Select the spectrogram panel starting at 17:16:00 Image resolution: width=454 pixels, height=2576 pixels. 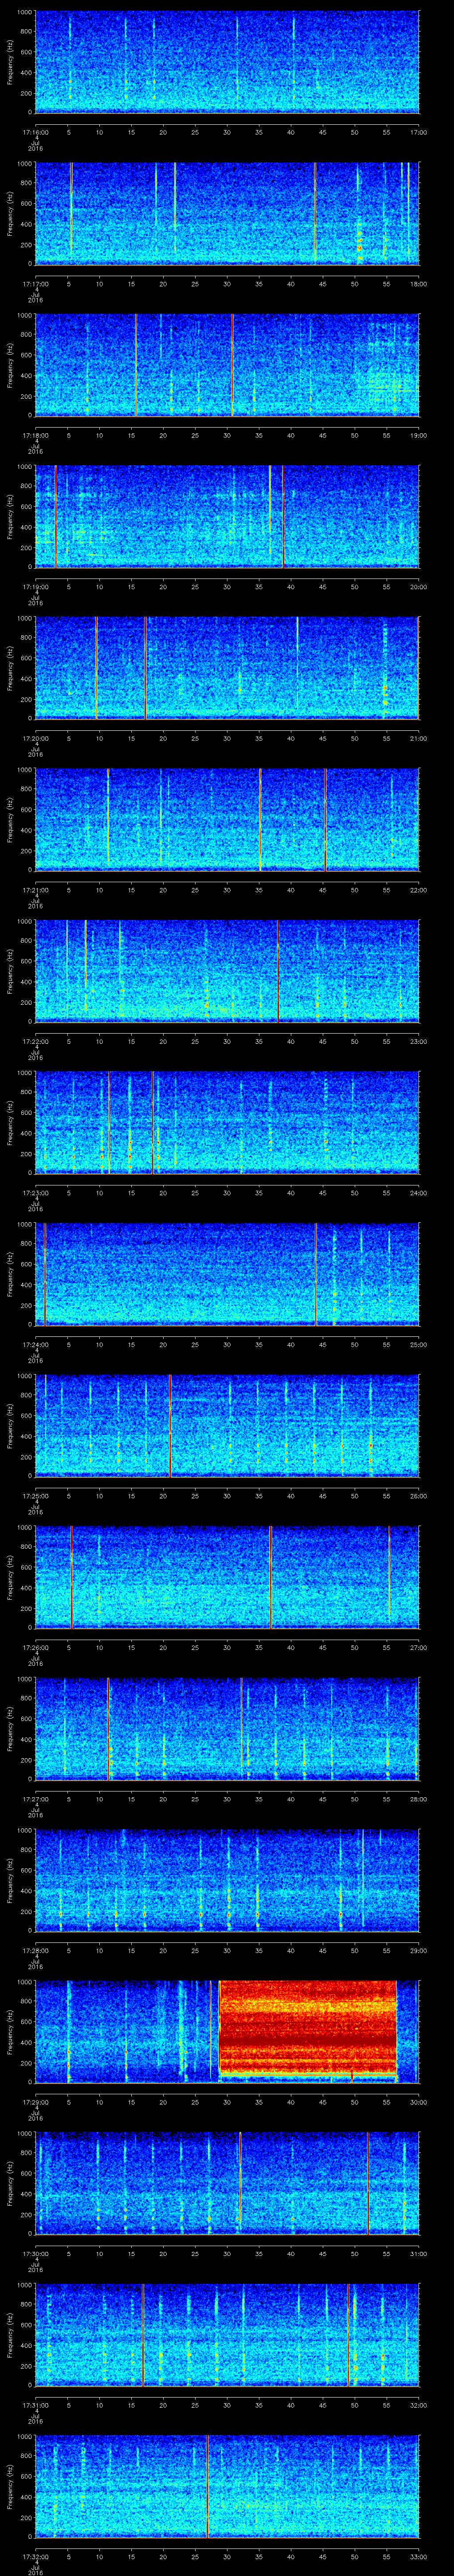[227, 62]
